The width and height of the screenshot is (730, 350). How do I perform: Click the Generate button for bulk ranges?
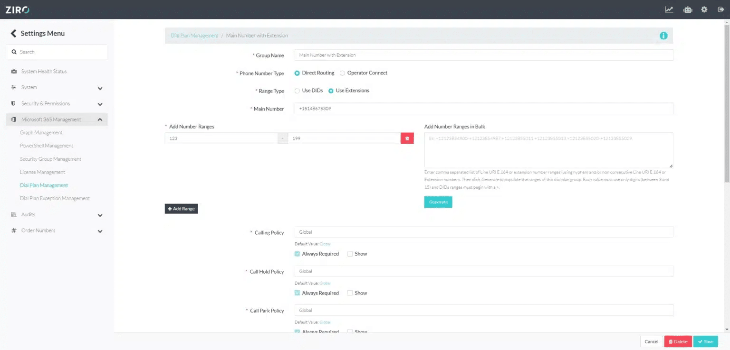(438, 202)
